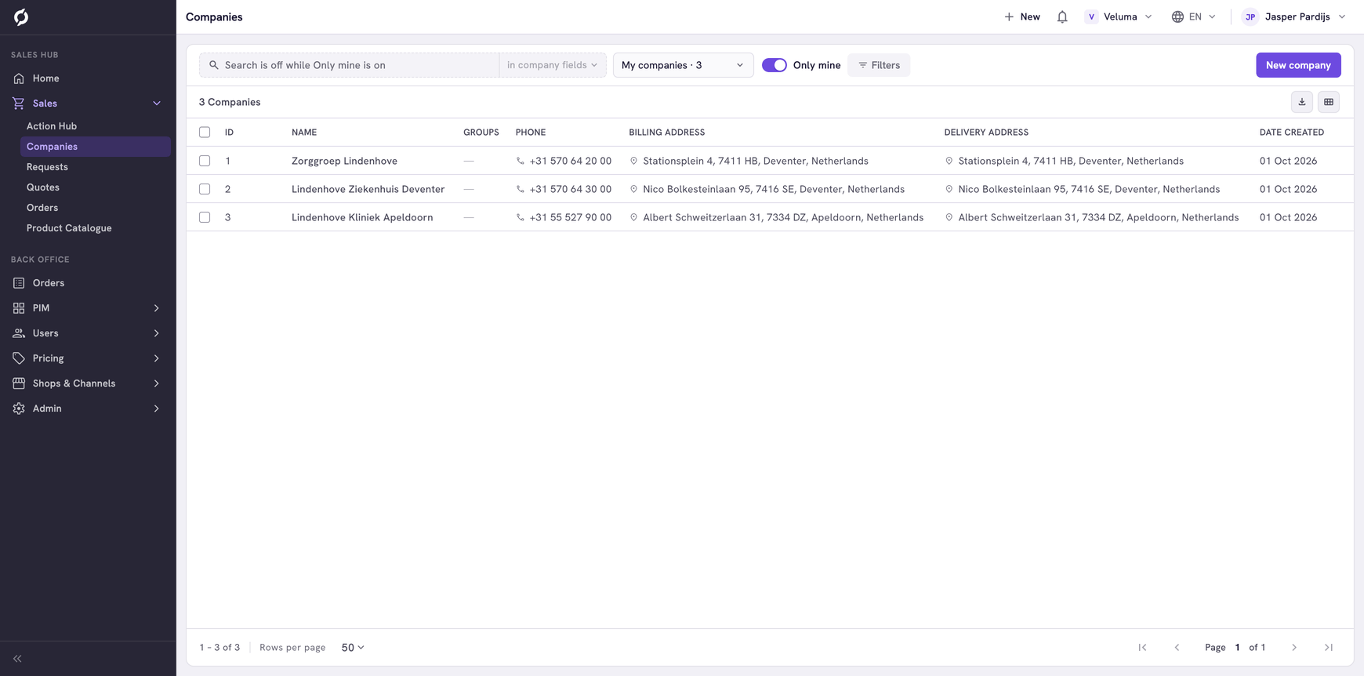Open the Jasper Pardijs account menu

click(x=1294, y=16)
